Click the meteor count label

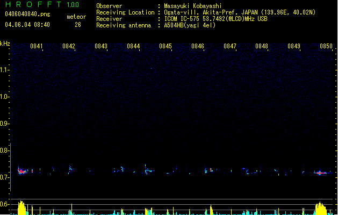[76, 17]
